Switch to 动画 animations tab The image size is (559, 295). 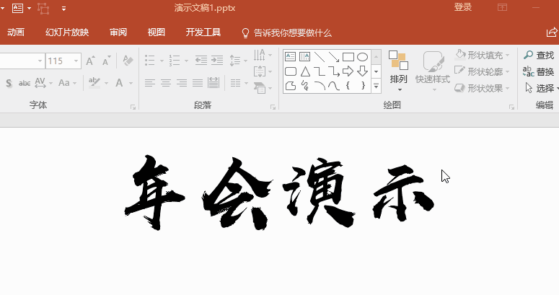tap(16, 32)
